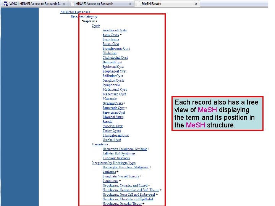Open the Lymphocele entry

pos(111,85)
